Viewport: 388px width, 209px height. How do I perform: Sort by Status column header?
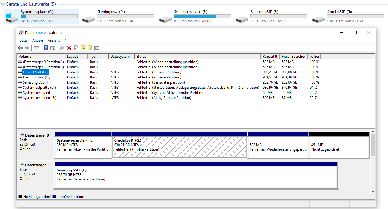pyautogui.click(x=198, y=57)
